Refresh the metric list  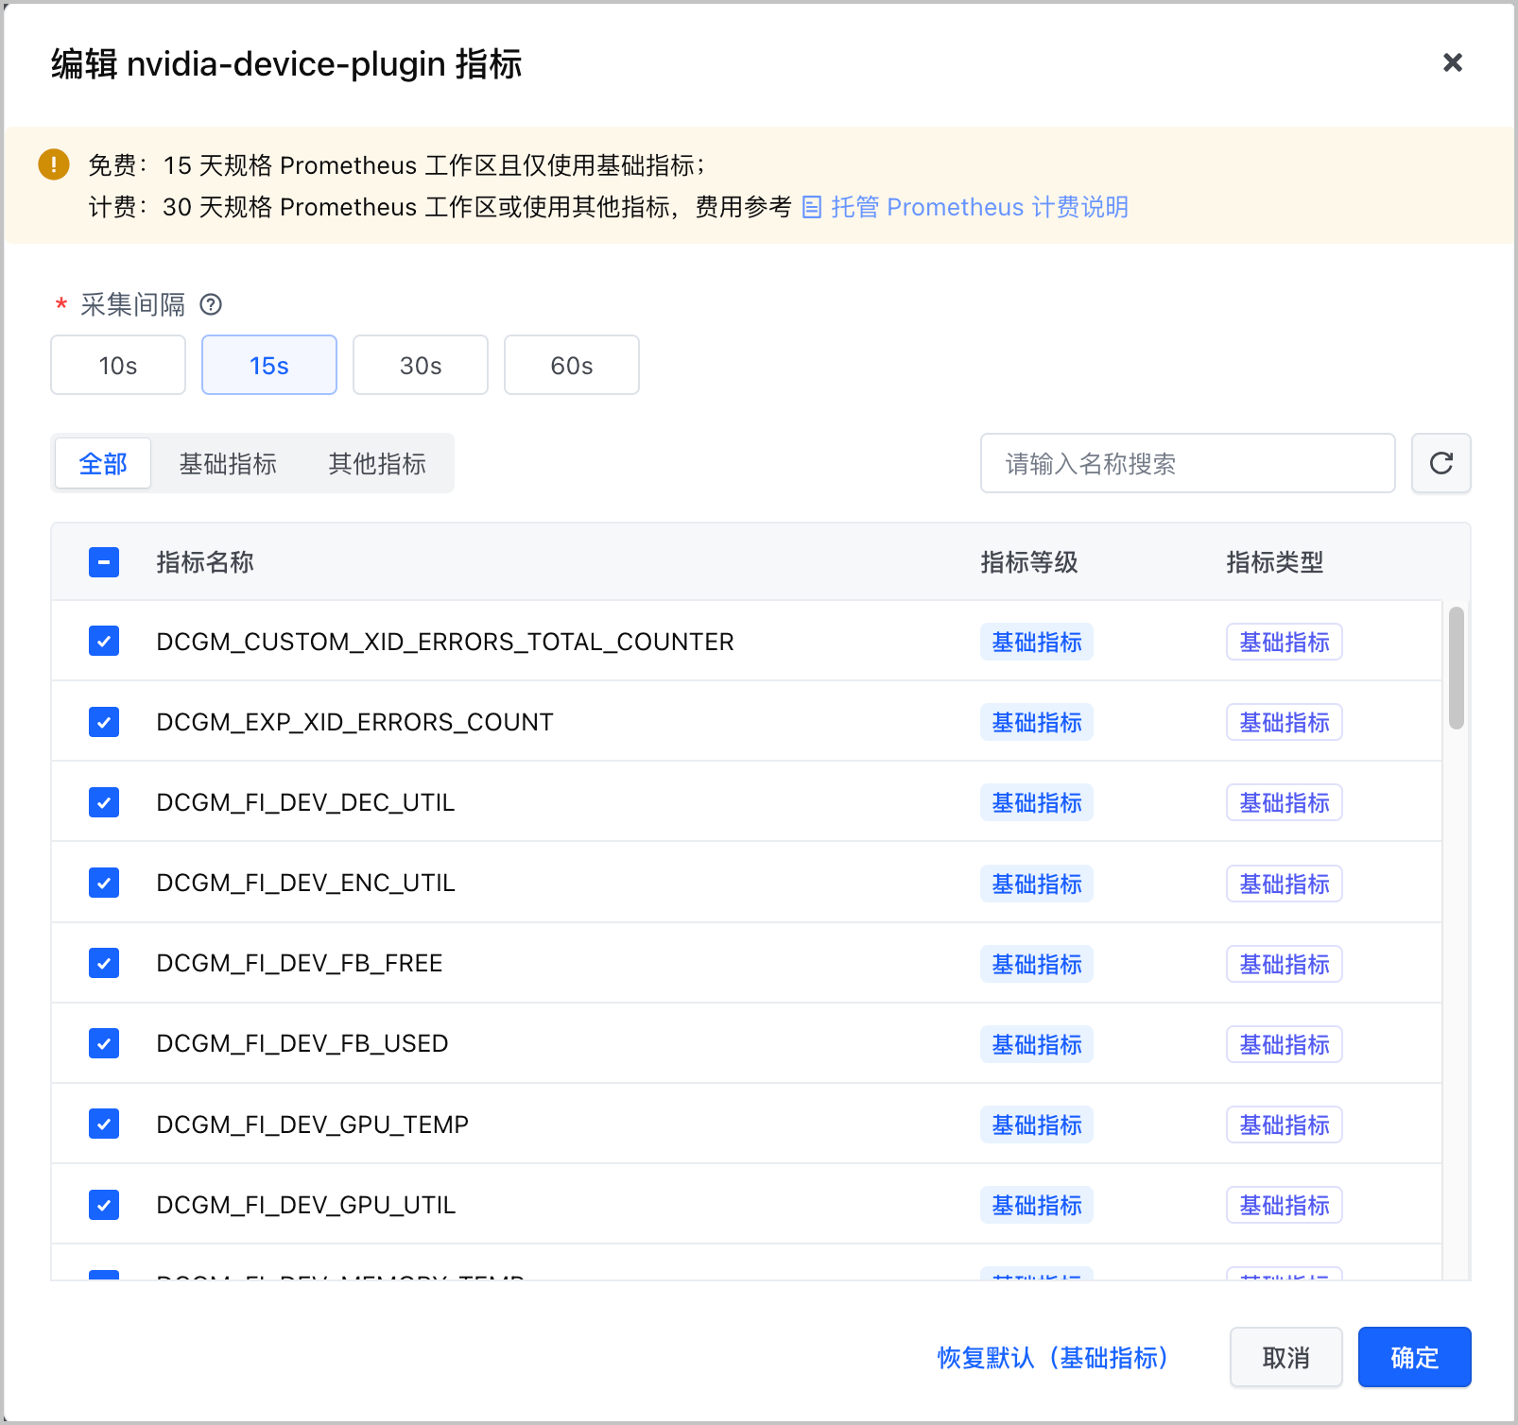point(1441,463)
